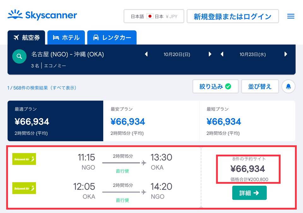
Task: Go to previous return date arrow
Action: click(222, 54)
